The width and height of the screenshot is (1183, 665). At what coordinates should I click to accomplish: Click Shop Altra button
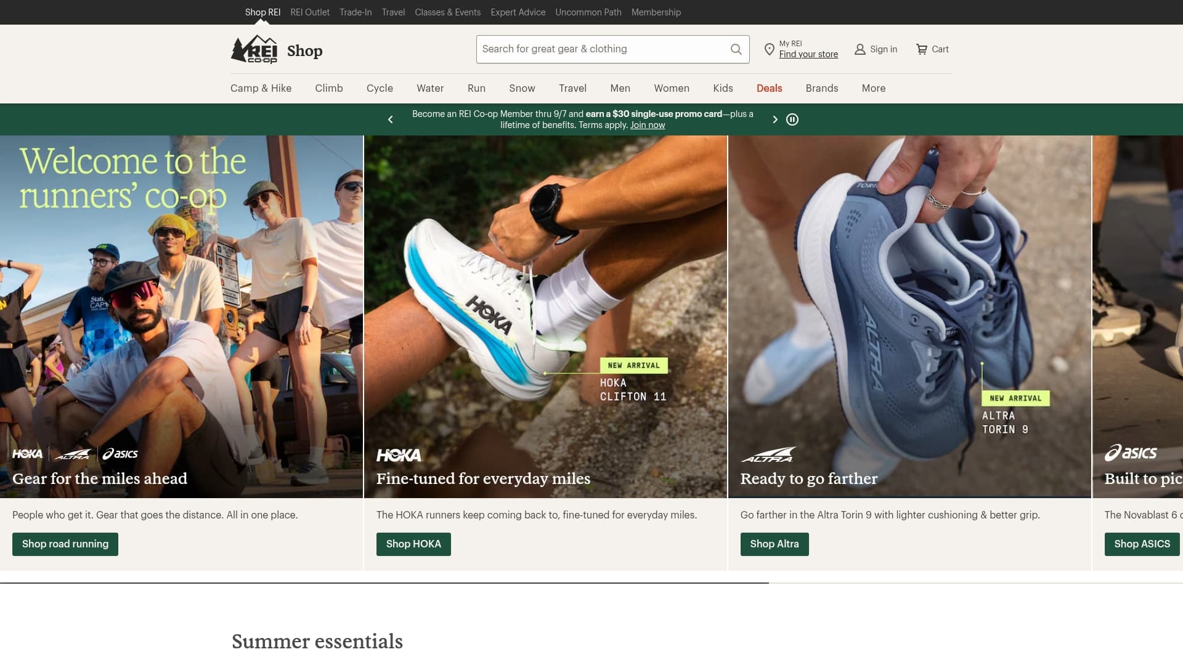pyautogui.click(x=774, y=544)
